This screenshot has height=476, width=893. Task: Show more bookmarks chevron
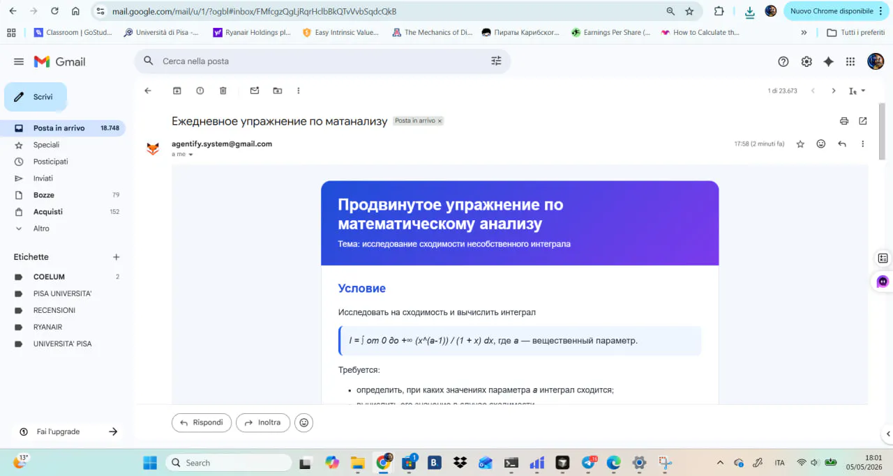pyautogui.click(x=804, y=32)
